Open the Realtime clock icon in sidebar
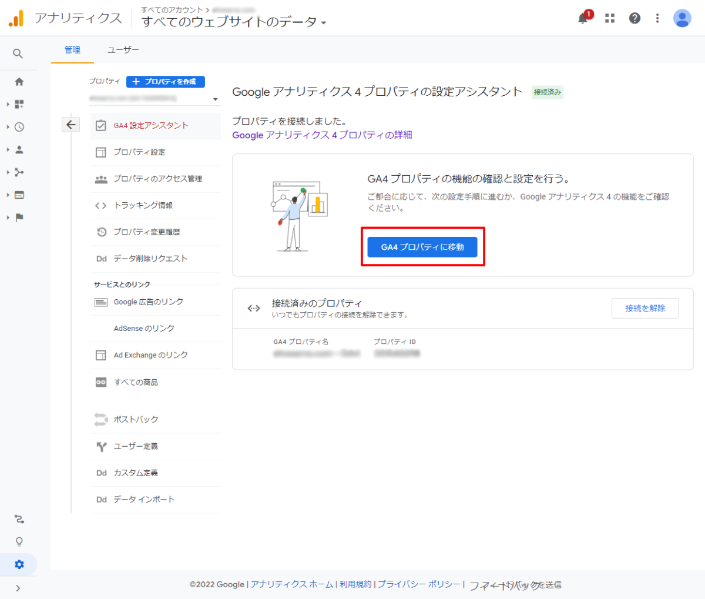This screenshot has width=705, height=599. 19,127
